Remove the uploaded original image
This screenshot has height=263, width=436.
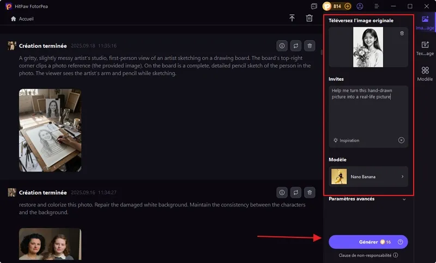(x=402, y=33)
